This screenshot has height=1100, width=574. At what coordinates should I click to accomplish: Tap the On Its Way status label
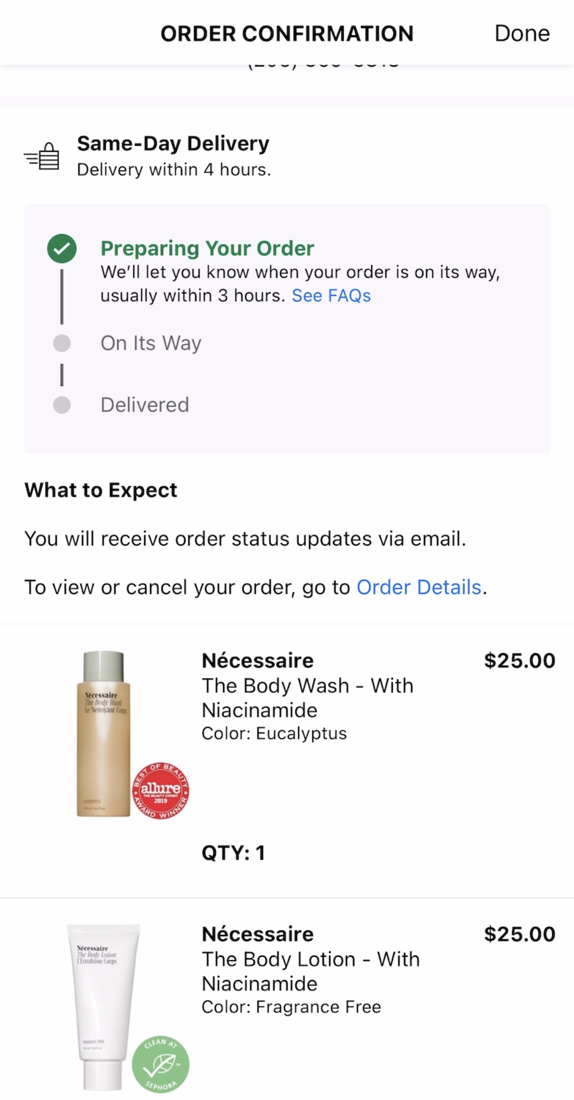(151, 343)
